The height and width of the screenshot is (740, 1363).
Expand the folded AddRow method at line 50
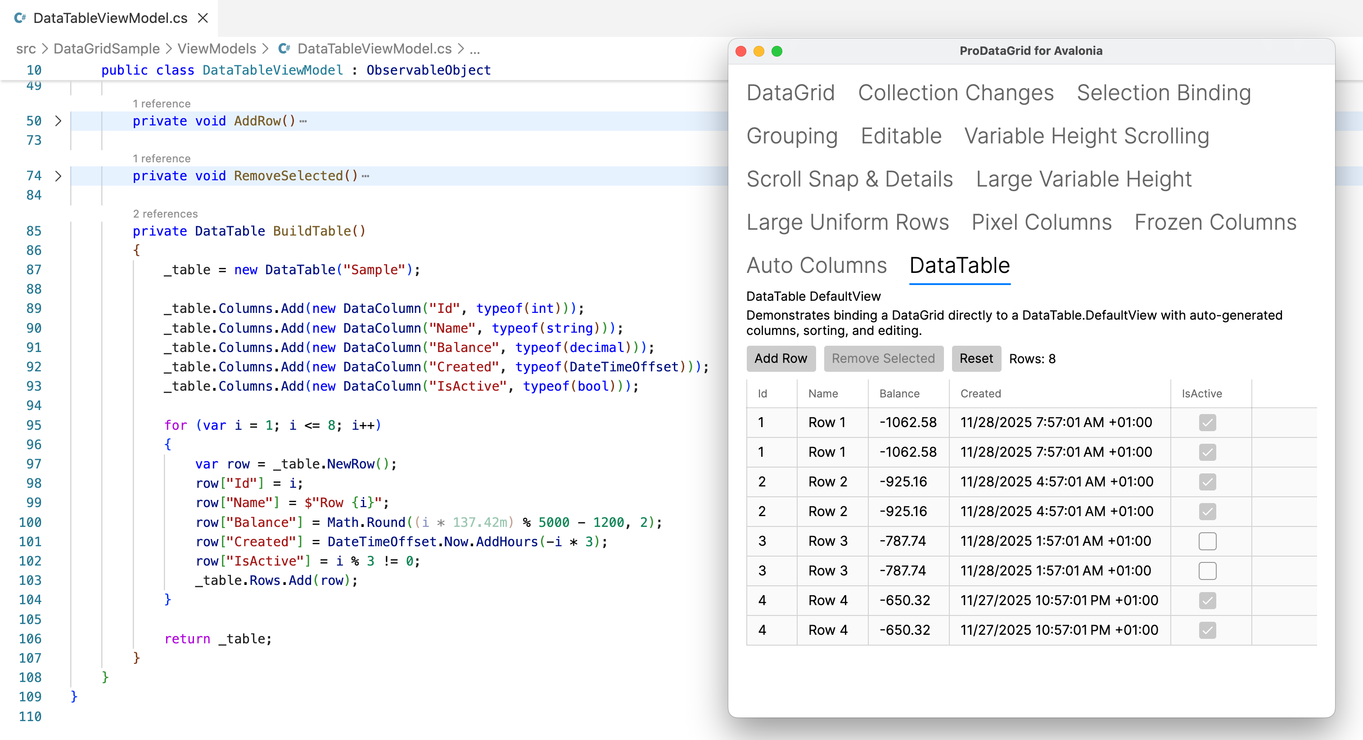tap(58, 121)
